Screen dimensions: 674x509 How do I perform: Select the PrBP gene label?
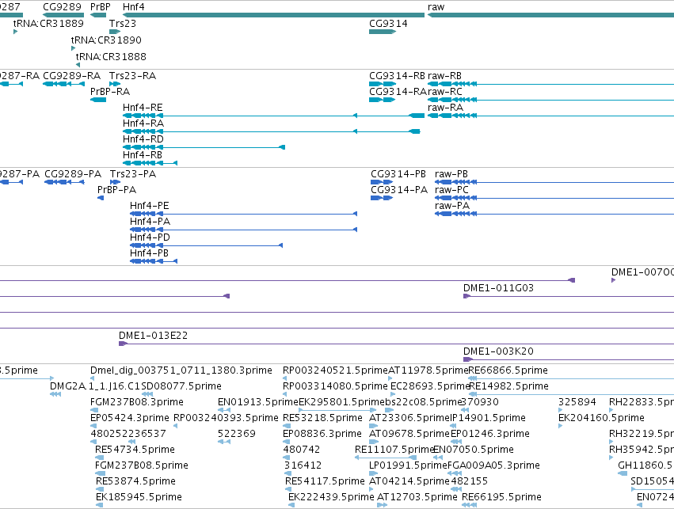[x=100, y=7]
